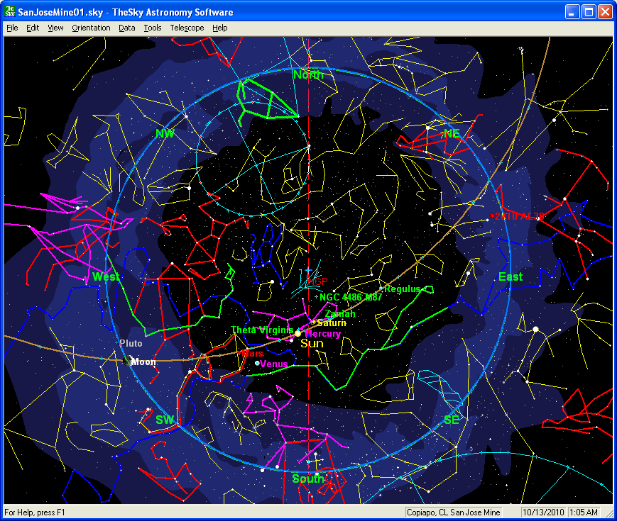The image size is (617, 521).
Task: Click the Help menu
Action: pos(220,28)
